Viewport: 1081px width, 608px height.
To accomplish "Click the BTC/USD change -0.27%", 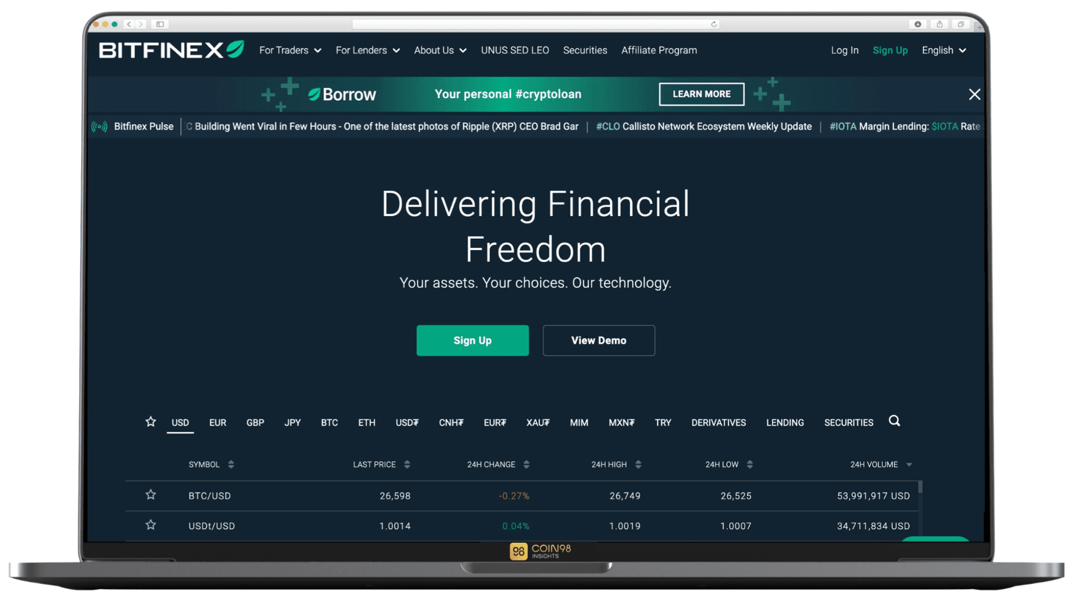I will click(x=513, y=496).
